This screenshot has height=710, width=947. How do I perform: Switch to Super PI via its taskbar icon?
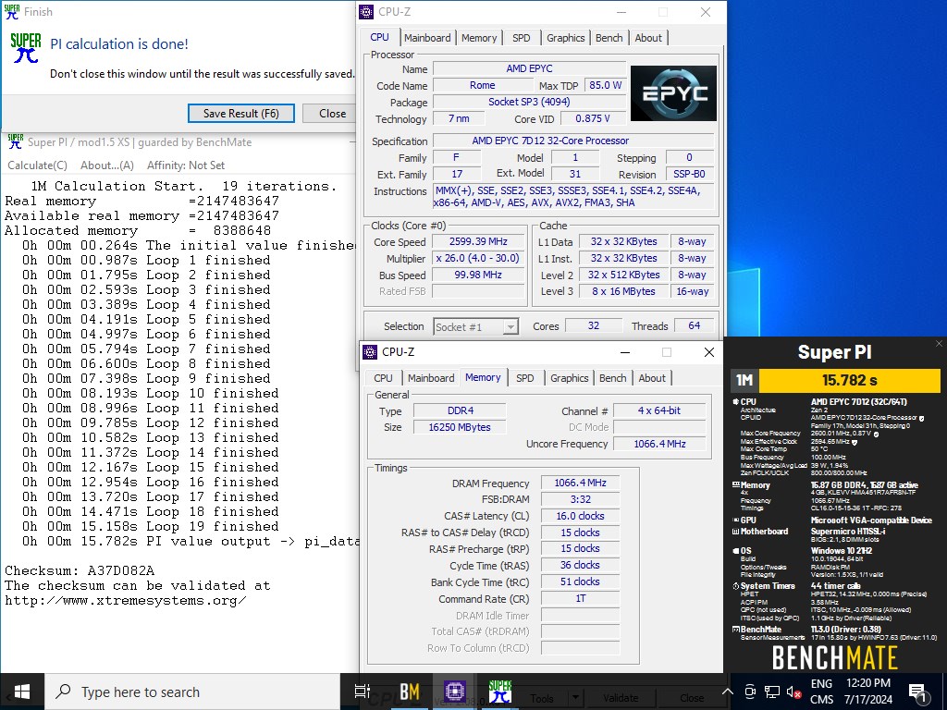coord(500,692)
